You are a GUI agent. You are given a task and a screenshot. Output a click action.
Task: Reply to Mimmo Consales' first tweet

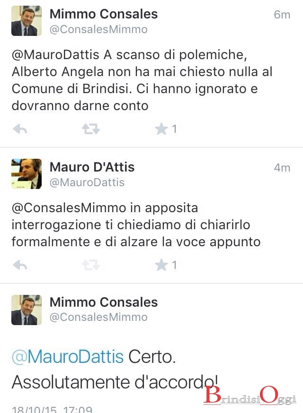20,129
